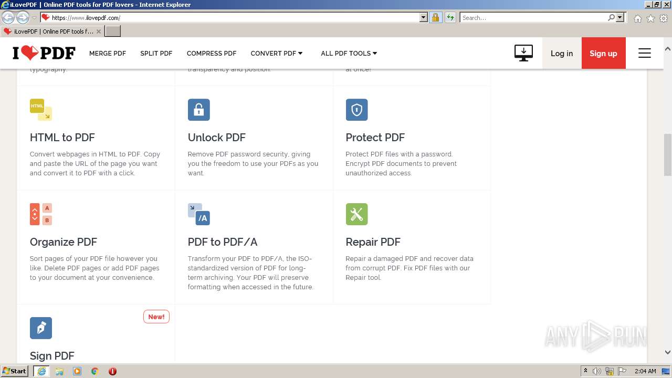This screenshot has width=672, height=378.
Task: Select the Repair PDF wrench icon
Action: click(x=356, y=214)
